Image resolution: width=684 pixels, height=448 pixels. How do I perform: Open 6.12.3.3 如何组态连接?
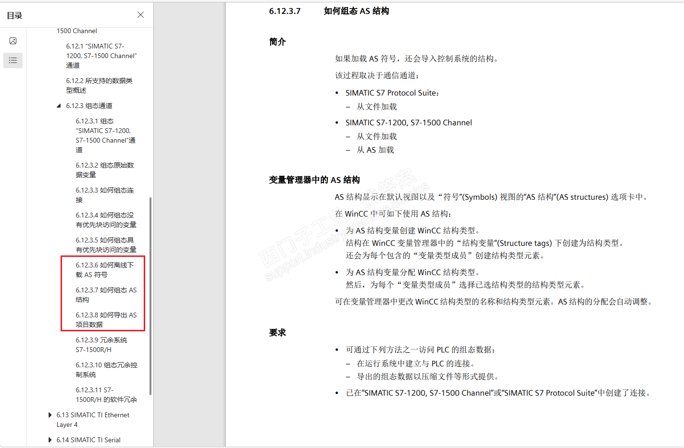(x=105, y=195)
